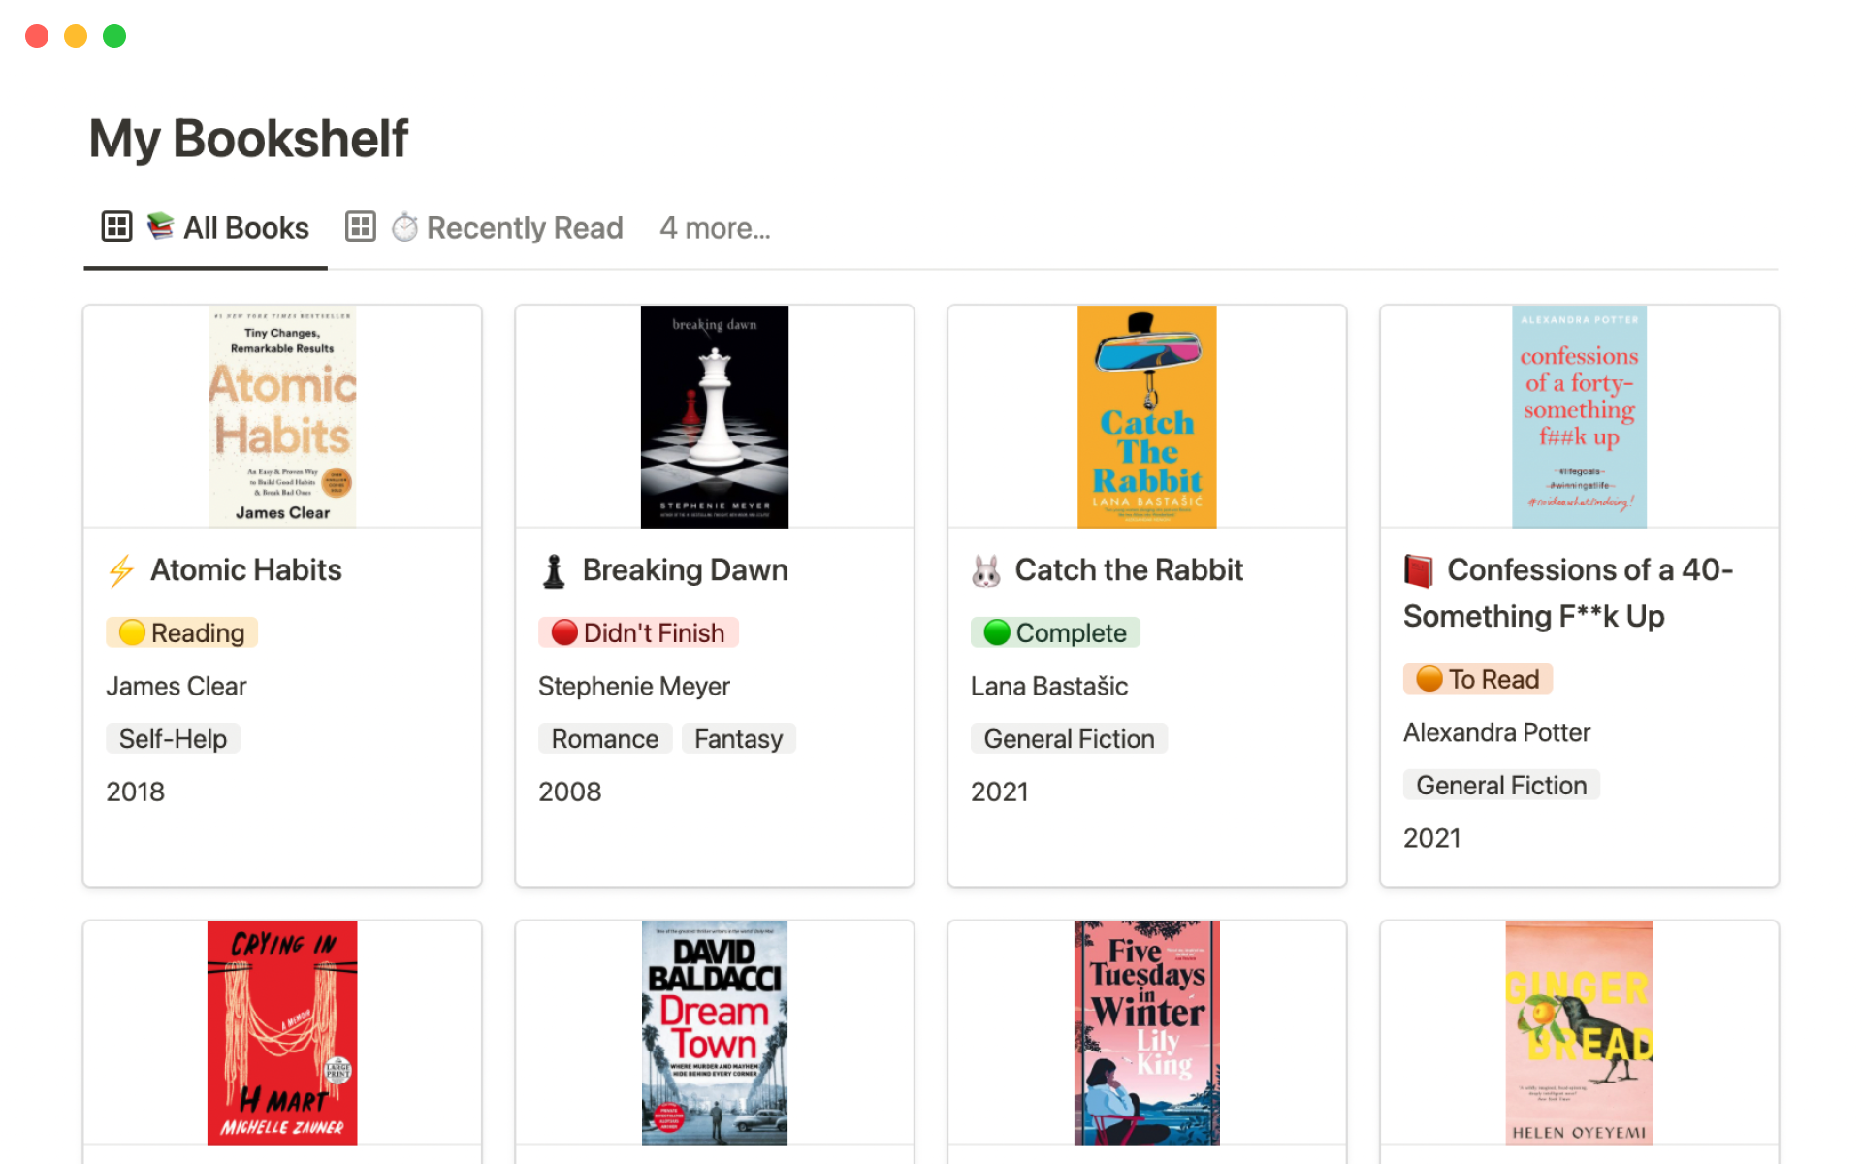The image size is (1862, 1164).
Task: Select the All Books tab
Action: tap(245, 228)
